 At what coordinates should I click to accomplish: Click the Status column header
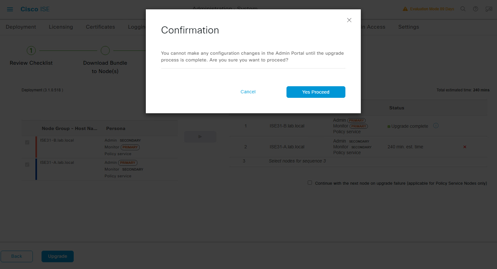(x=397, y=108)
